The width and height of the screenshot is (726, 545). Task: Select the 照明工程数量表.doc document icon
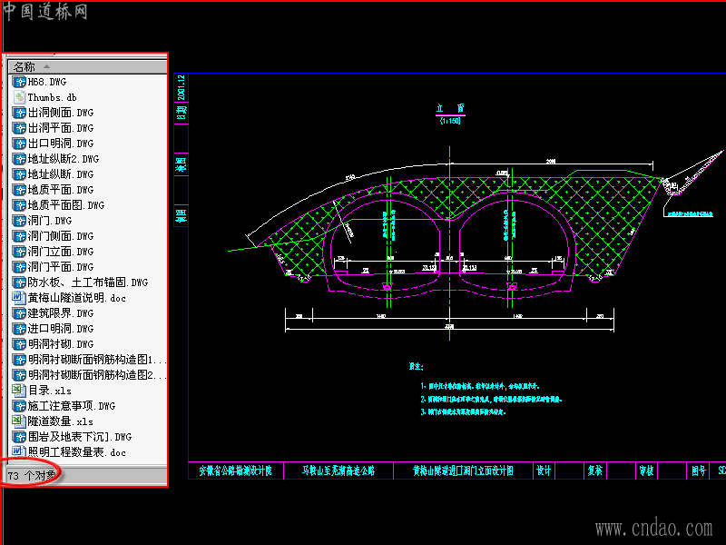[19, 451]
